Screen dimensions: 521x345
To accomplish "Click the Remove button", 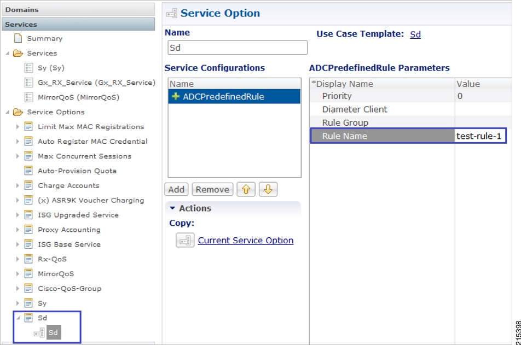I will (x=212, y=189).
